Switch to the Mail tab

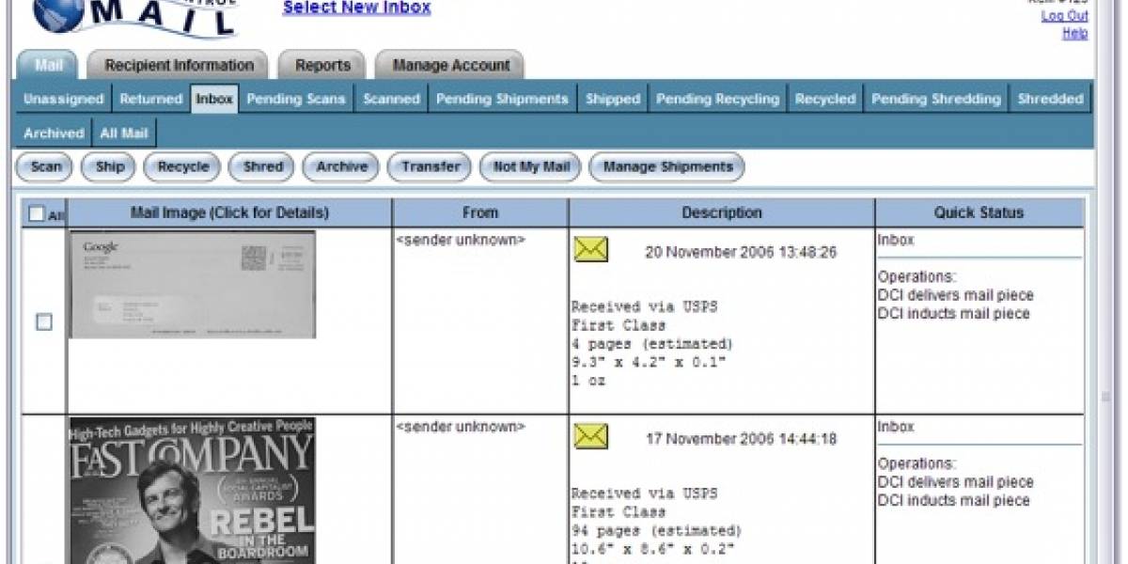(49, 65)
